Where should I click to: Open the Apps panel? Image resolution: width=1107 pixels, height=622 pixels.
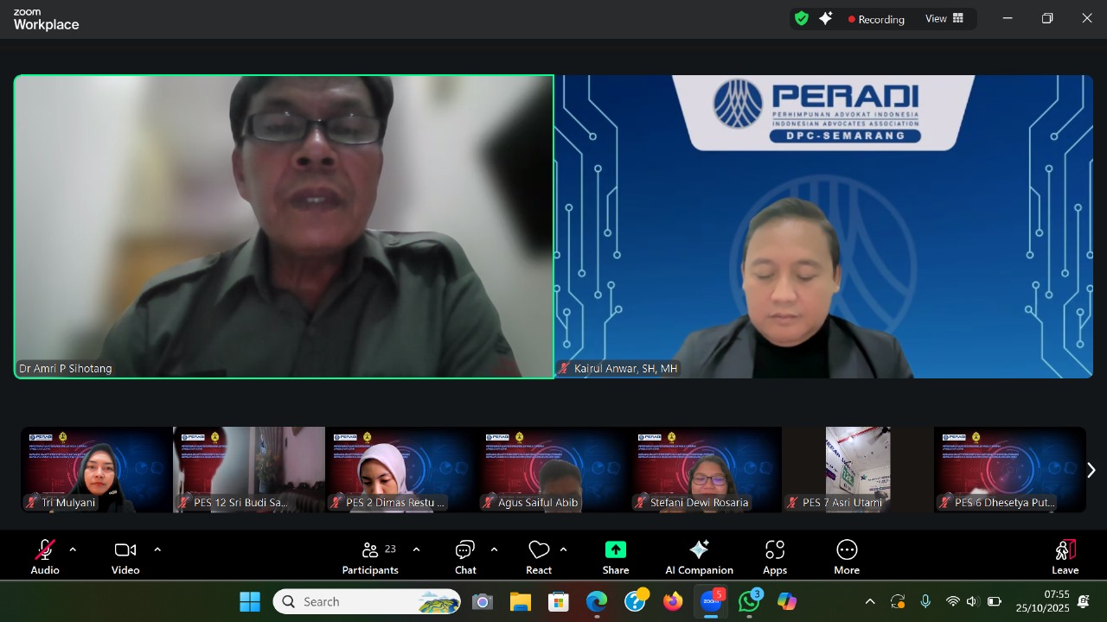tap(775, 556)
